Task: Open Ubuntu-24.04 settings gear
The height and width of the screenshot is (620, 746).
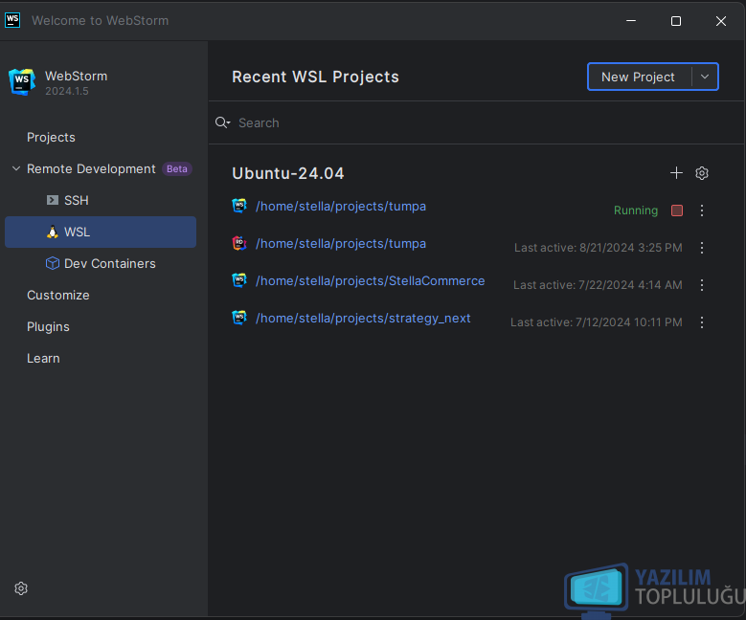Action: (702, 173)
